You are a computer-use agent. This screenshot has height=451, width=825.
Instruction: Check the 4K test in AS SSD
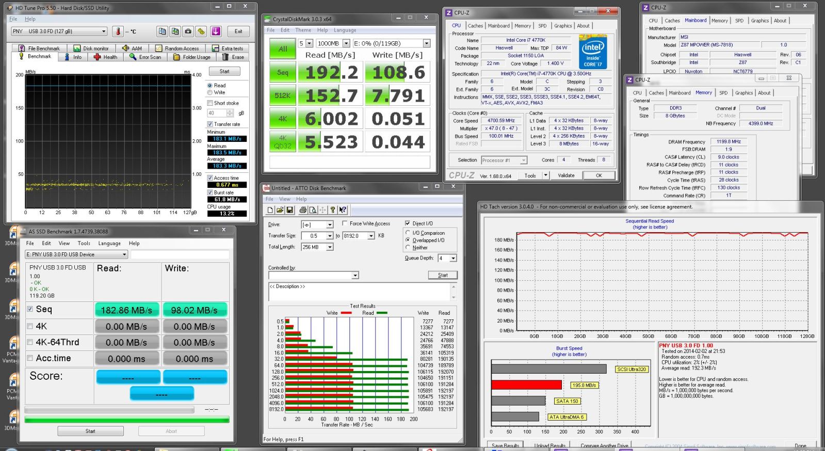(30, 327)
